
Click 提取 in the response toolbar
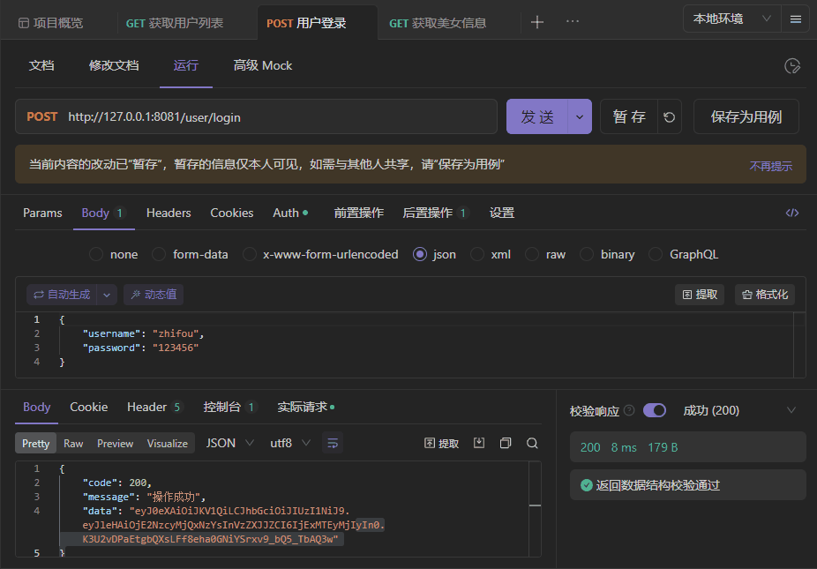pos(442,444)
